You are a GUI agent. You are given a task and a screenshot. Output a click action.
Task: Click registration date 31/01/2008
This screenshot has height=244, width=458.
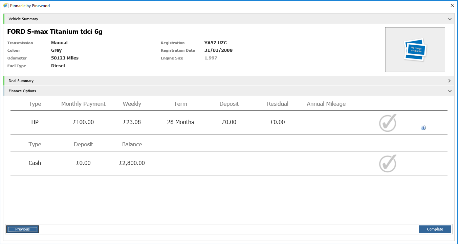coord(218,50)
